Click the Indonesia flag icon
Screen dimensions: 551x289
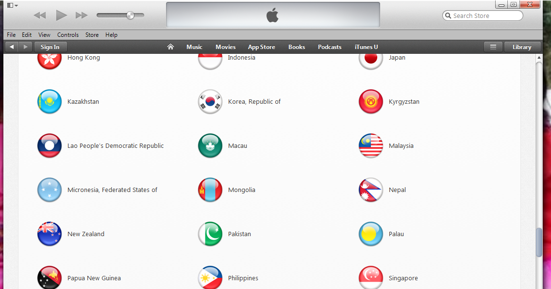click(x=210, y=62)
